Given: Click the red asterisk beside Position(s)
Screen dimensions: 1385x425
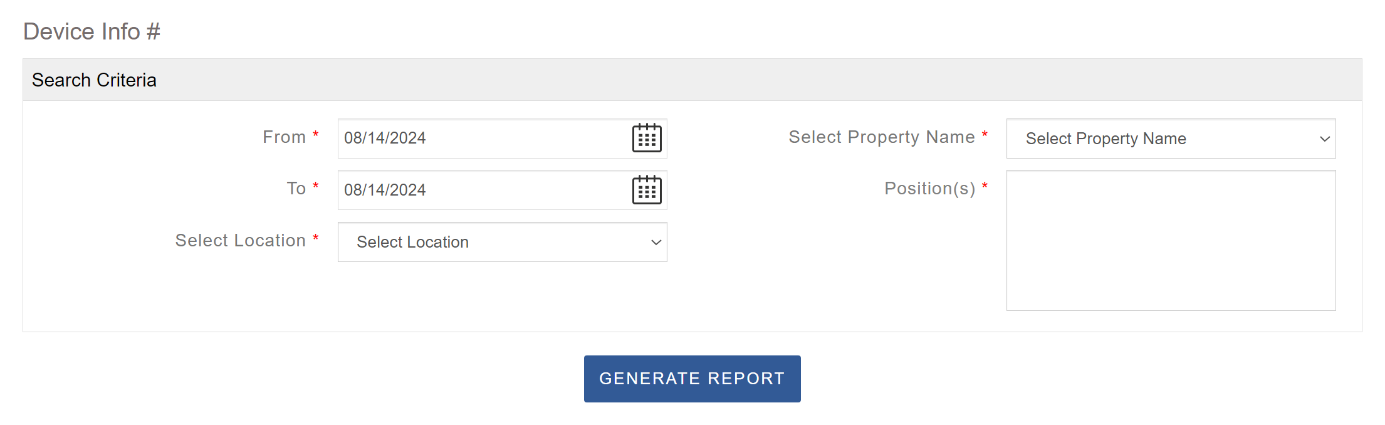Looking at the screenshot, I should 985,186.
